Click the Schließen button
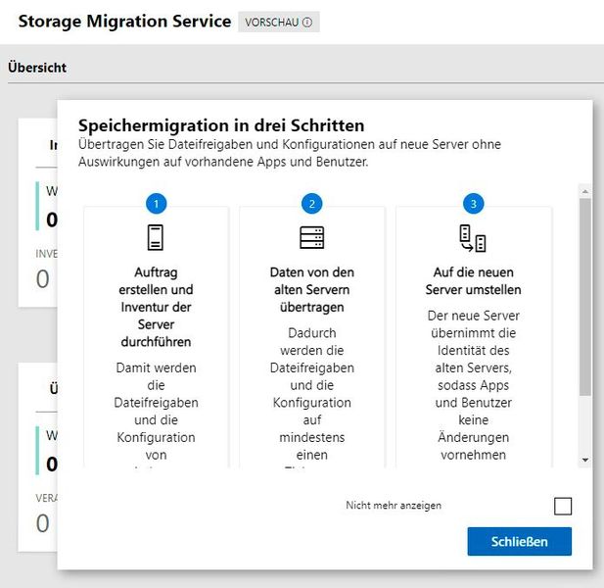The width and height of the screenshot is (604, 588). [x=519, y=541]
